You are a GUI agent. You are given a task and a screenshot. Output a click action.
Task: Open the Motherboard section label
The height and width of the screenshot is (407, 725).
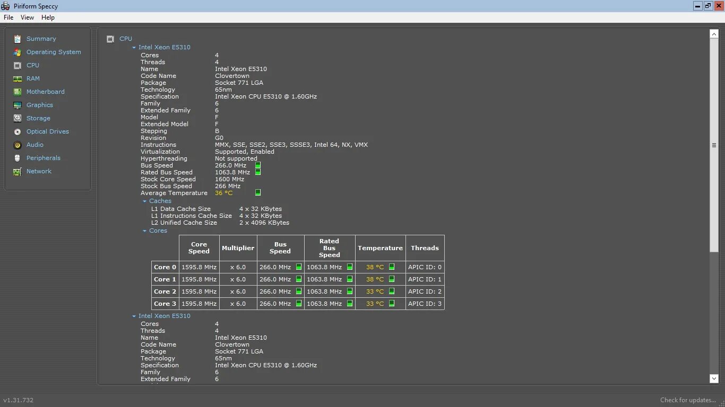coord(46,92)
